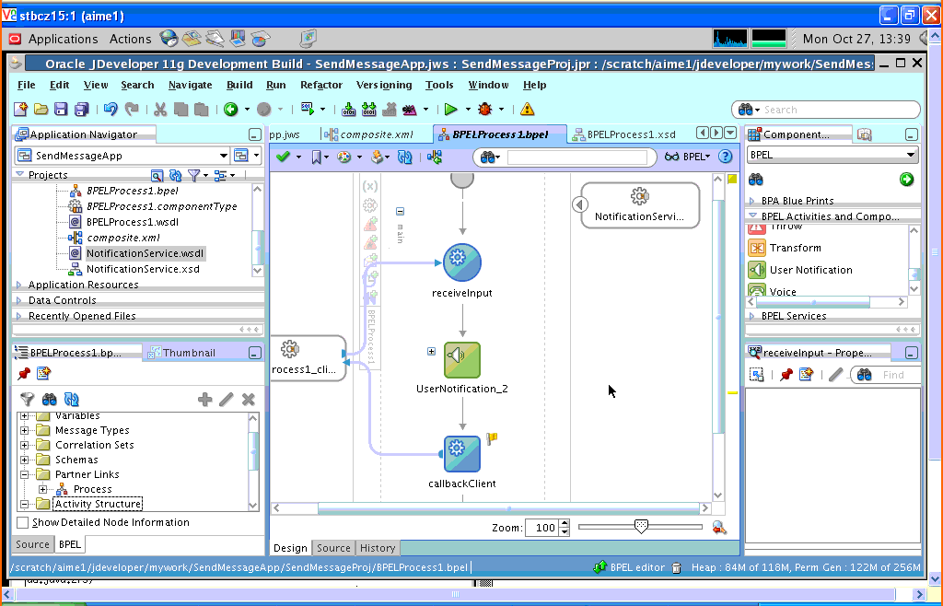Click the Make/compile toolbar icon

(x=348, y=109)
